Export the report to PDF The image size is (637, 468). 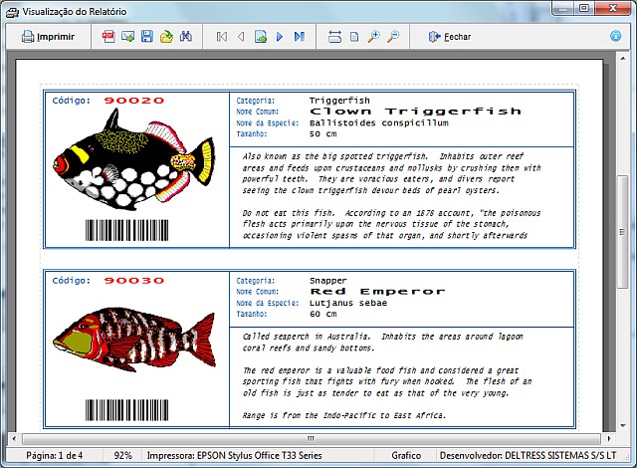click(108, 37)
